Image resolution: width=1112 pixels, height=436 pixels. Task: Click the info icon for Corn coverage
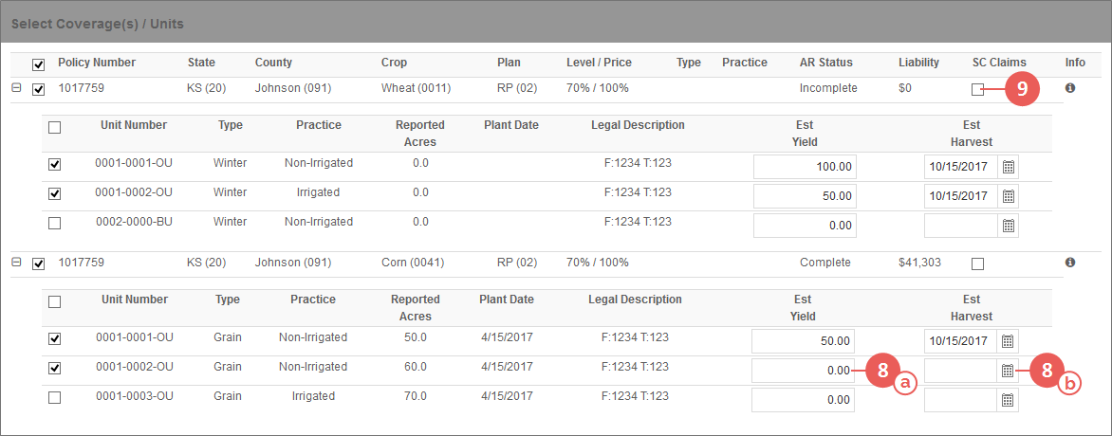[x=1070, y=263]
